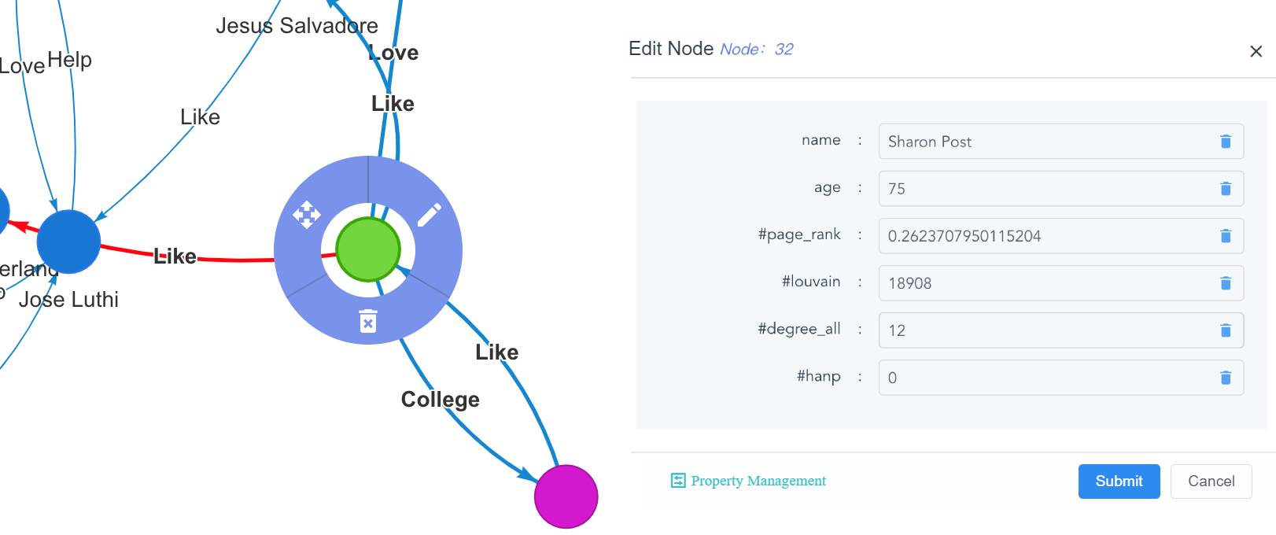
Task: Click the College edge label
Action: pos(440,400)
